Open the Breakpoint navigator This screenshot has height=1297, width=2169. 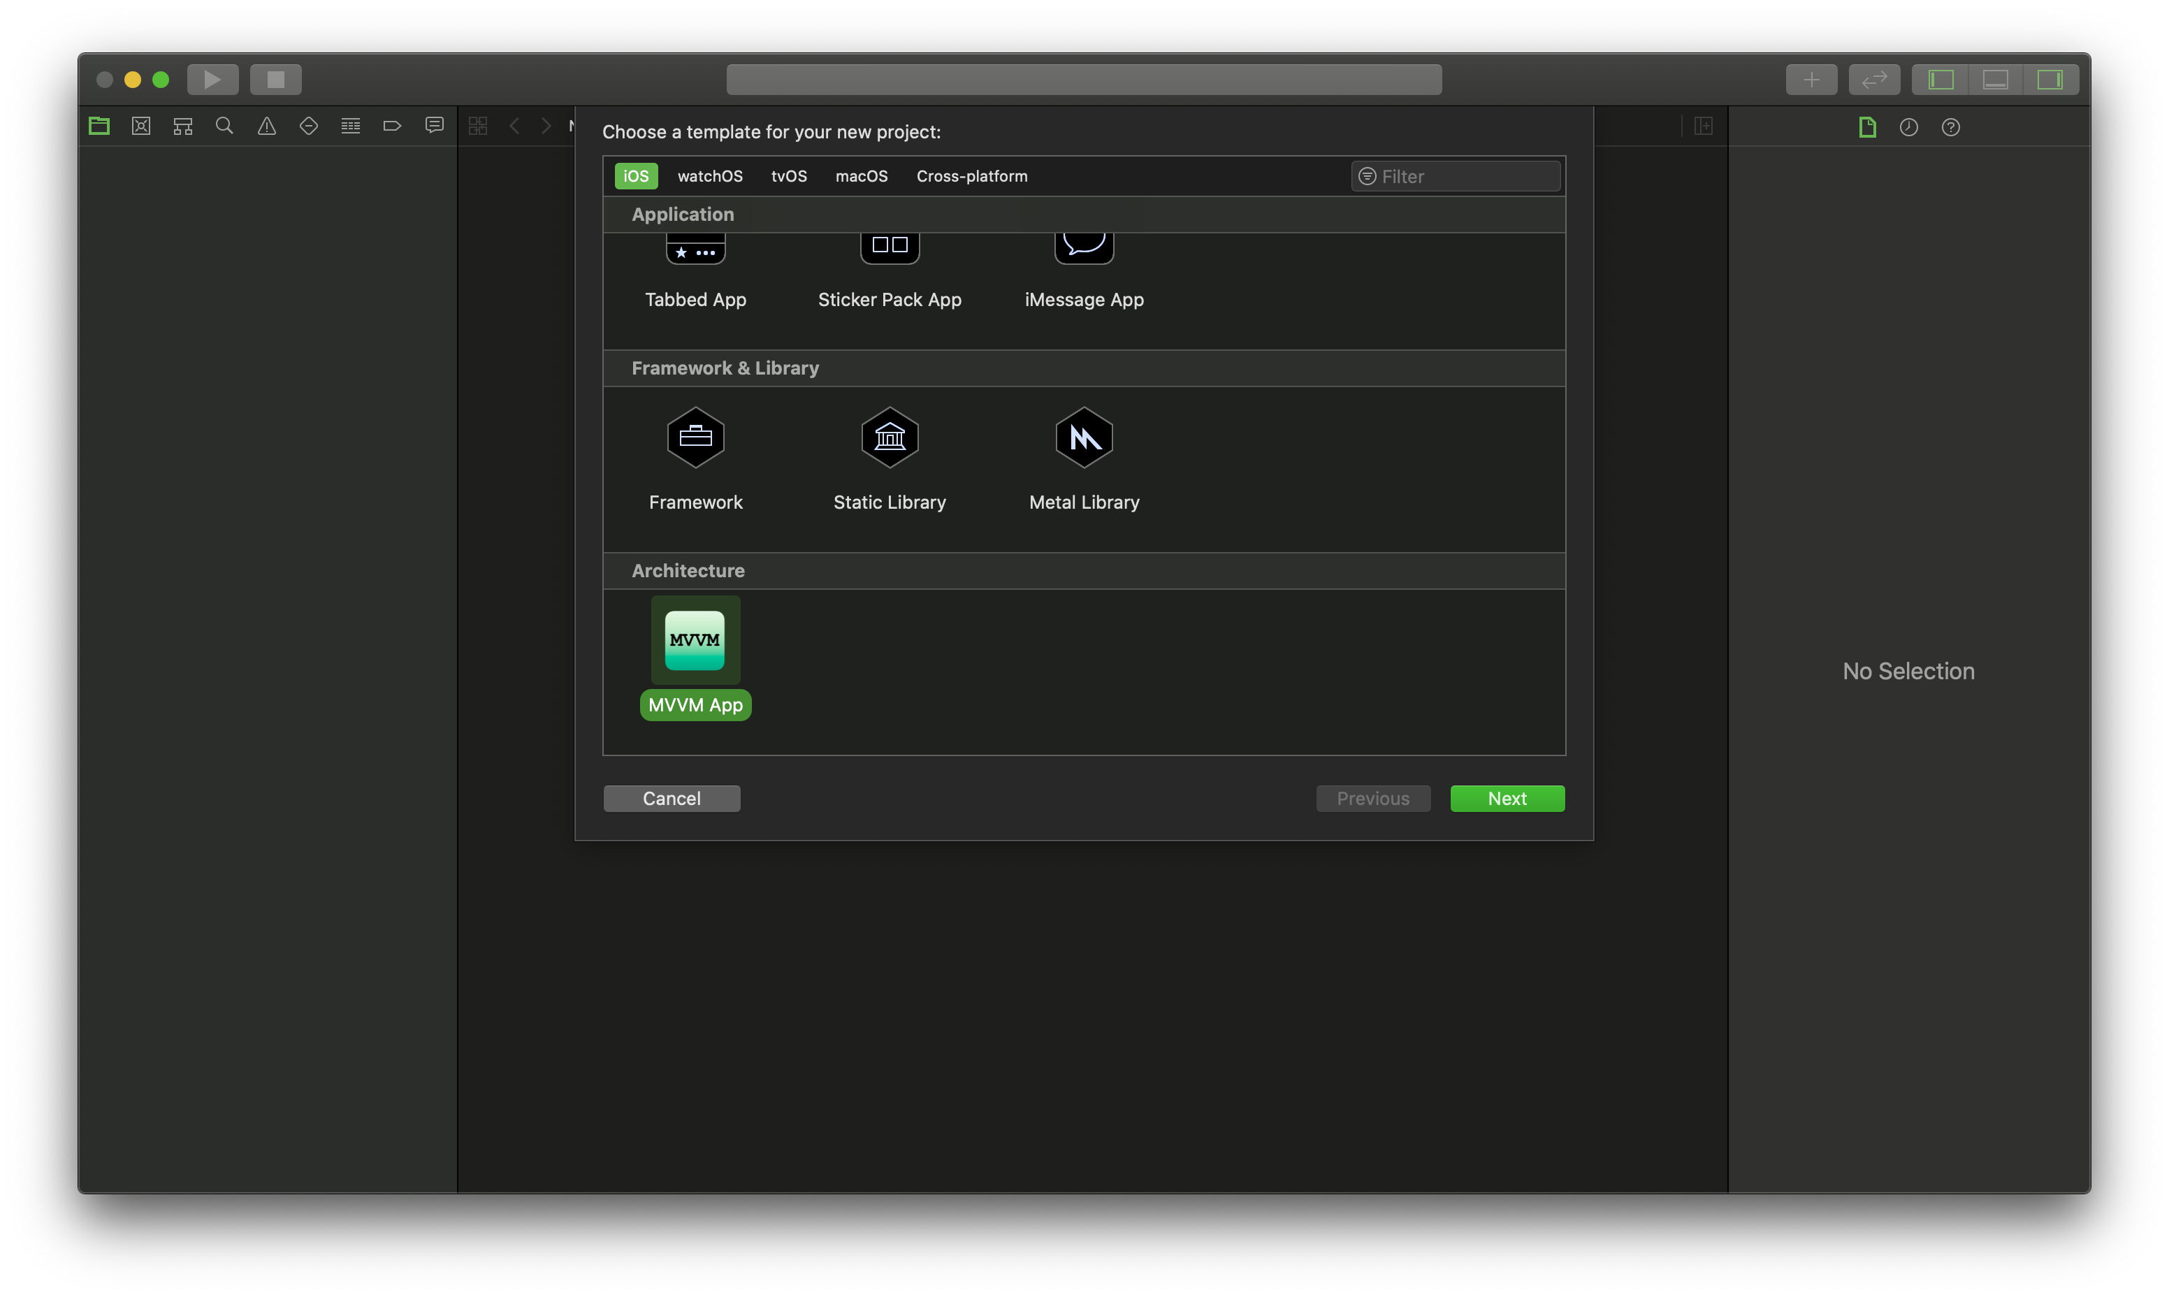click(393, 126)
